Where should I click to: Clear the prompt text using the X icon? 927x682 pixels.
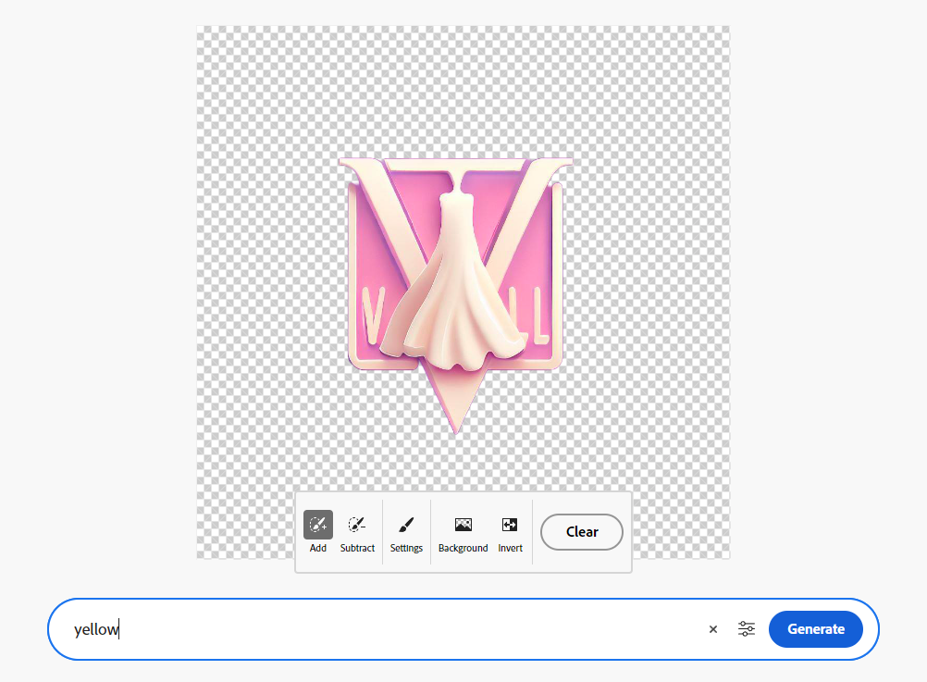tap(712, 629)
